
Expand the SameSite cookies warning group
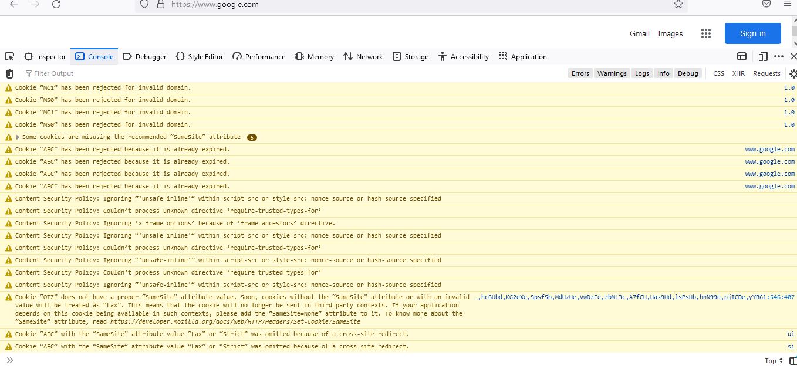tap(18, 137)
